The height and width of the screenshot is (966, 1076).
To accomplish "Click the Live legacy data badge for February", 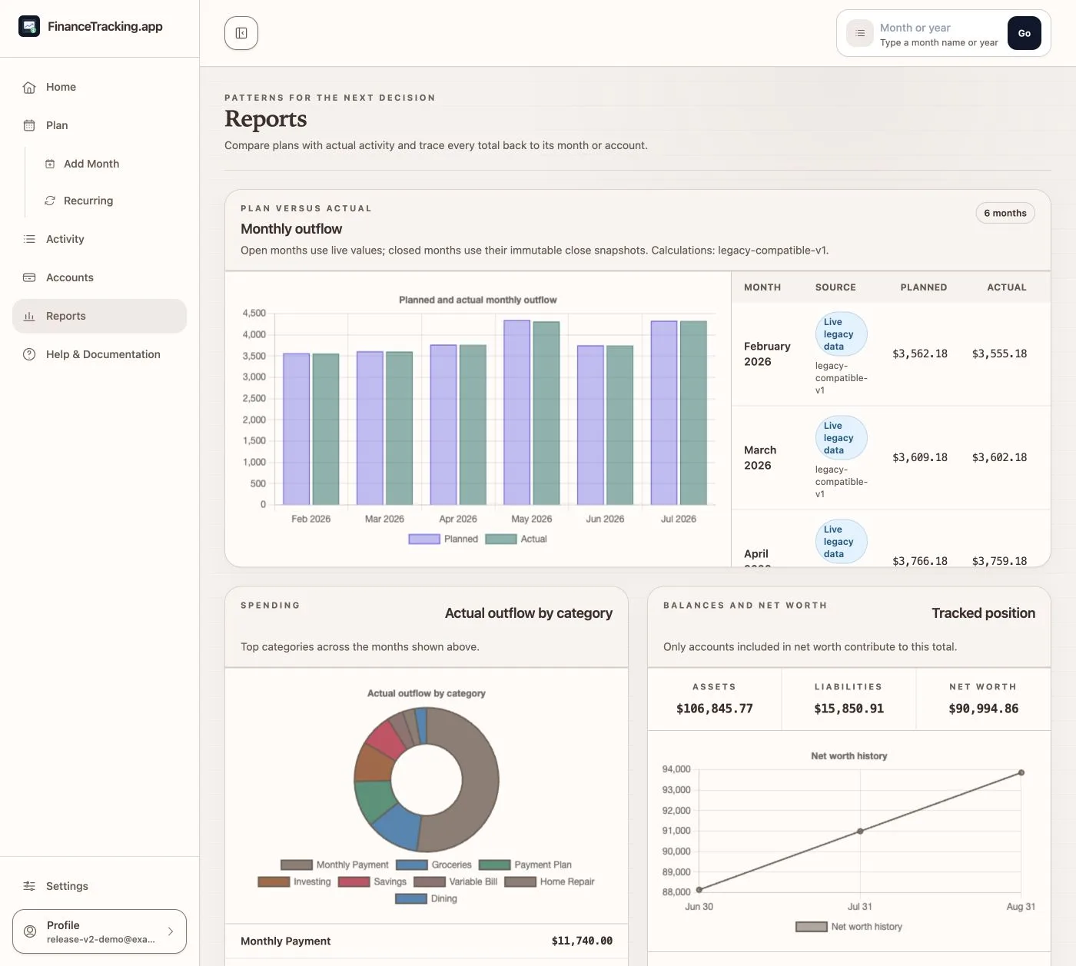I will 841,334.
